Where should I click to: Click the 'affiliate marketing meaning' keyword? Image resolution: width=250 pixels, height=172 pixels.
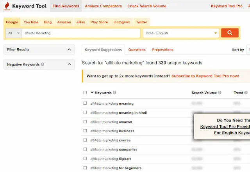(x=112, y=104)
